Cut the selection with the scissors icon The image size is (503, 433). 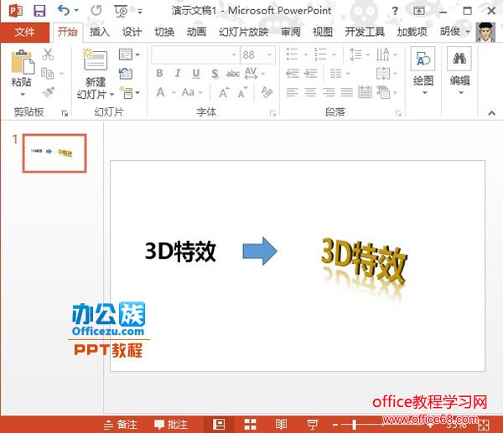point(48,54)
